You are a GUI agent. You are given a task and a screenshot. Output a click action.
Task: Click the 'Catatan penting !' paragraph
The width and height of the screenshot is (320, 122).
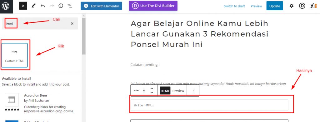click(x=145, y=65)
